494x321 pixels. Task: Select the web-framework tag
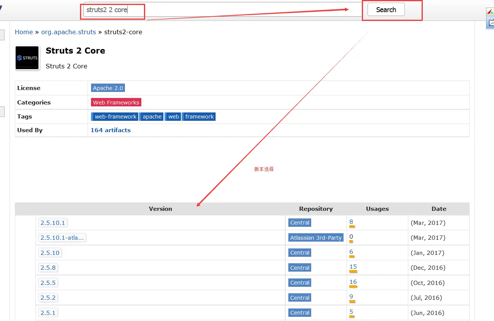[114, 117]
